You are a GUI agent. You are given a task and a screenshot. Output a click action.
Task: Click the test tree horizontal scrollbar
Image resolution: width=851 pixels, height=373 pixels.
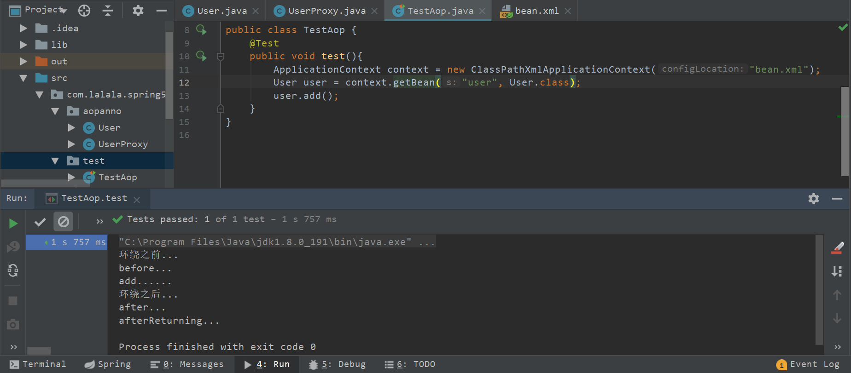pos(39,351)
